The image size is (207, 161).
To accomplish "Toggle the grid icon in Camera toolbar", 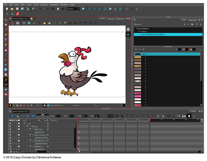I will point(24,23).
